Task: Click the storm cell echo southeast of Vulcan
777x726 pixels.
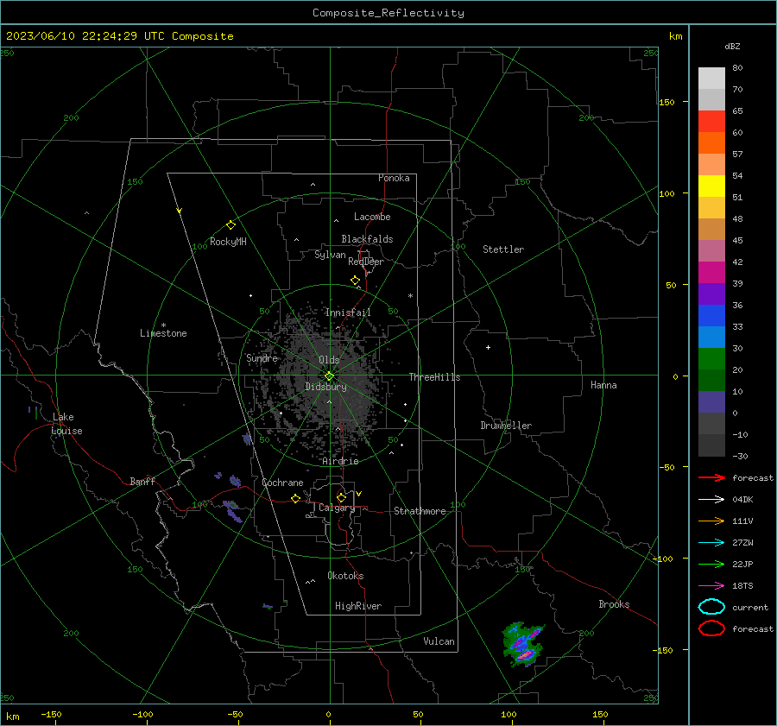Action: 523,644
